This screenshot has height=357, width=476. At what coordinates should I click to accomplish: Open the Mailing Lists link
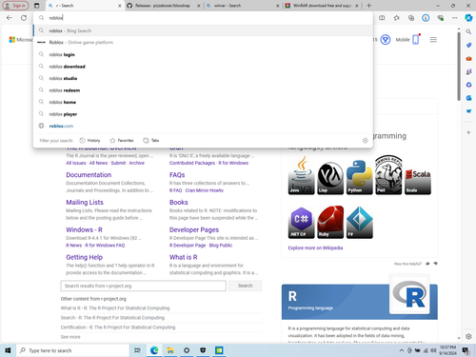(85, 202)
